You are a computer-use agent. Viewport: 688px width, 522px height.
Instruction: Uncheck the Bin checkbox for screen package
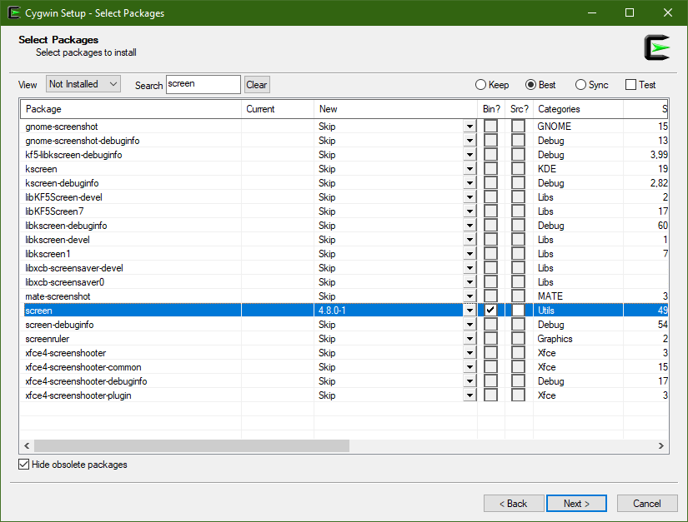(490, 311)
